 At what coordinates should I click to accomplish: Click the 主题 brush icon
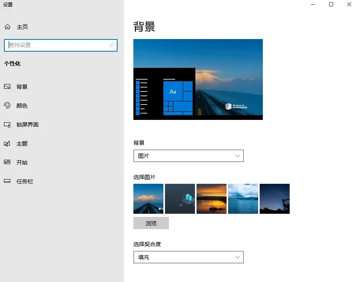point(7,144)
